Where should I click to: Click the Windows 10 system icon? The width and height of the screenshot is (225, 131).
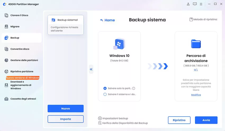(119, 44)
